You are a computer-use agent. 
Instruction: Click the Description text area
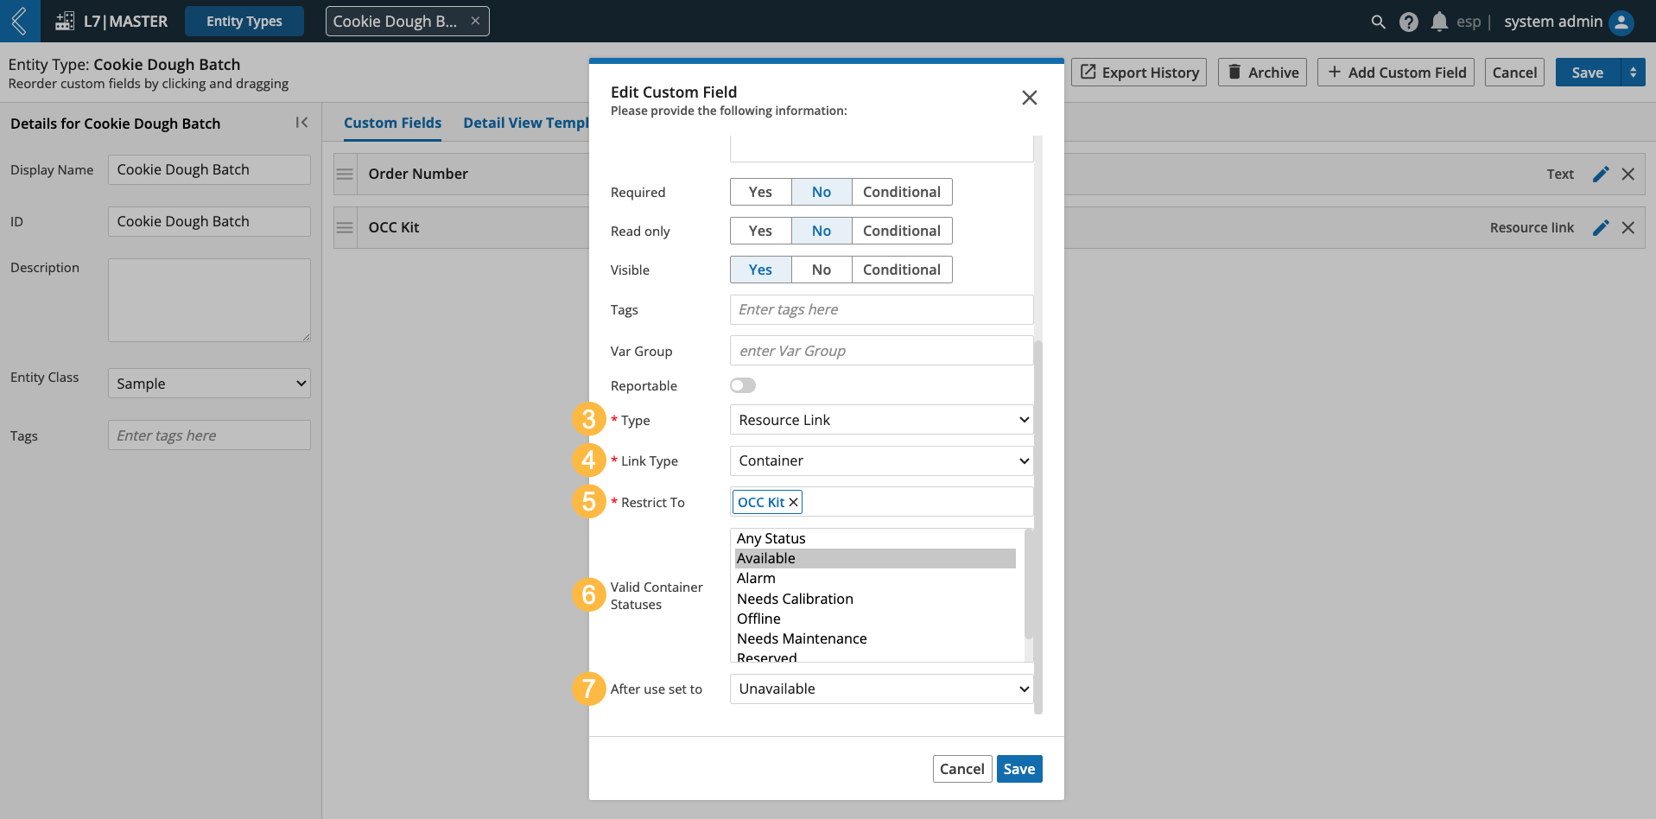[x=209, y=300]
